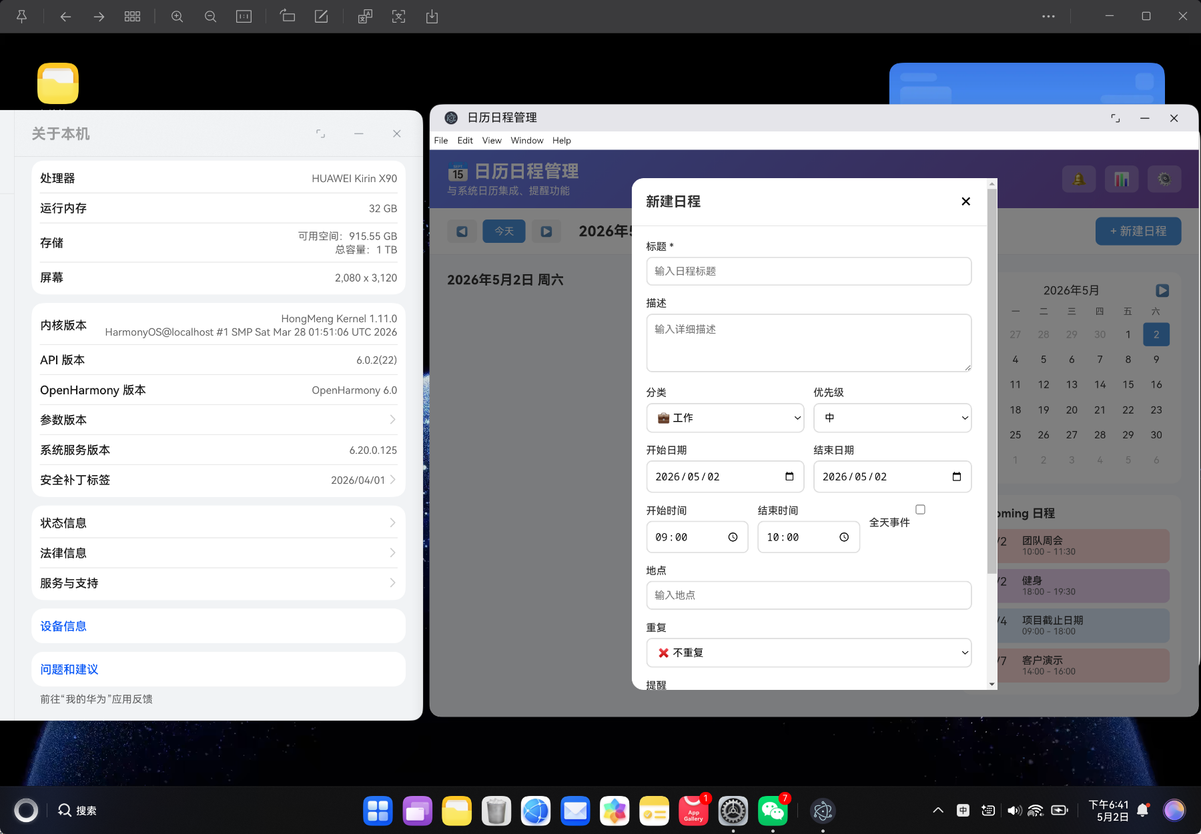Click the + 新建日程 button
The width and height of the screenshot is (1201, 834).
click(x=1138, y=231)
